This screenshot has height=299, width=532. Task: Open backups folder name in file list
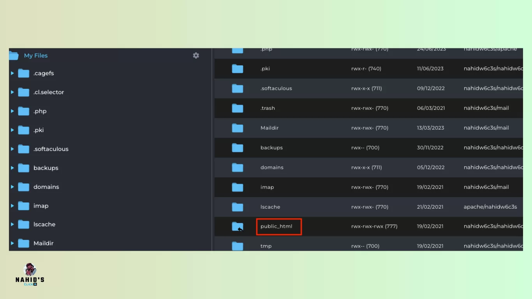(x=271, y=148)
